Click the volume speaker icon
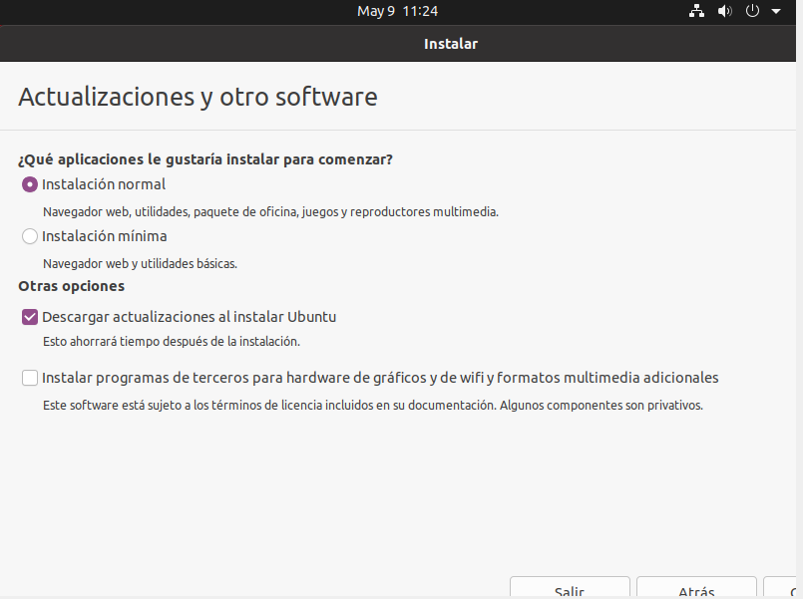 click(725, 11)
